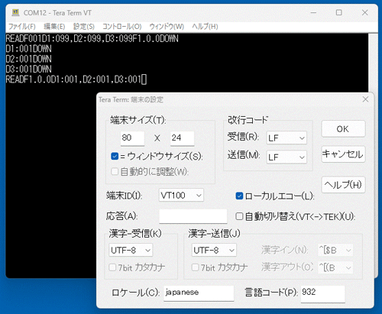382x314 pixels.
Task: Enable 自動切り替え VT<->TEK checkbox
Action: [x=239, y=216]
